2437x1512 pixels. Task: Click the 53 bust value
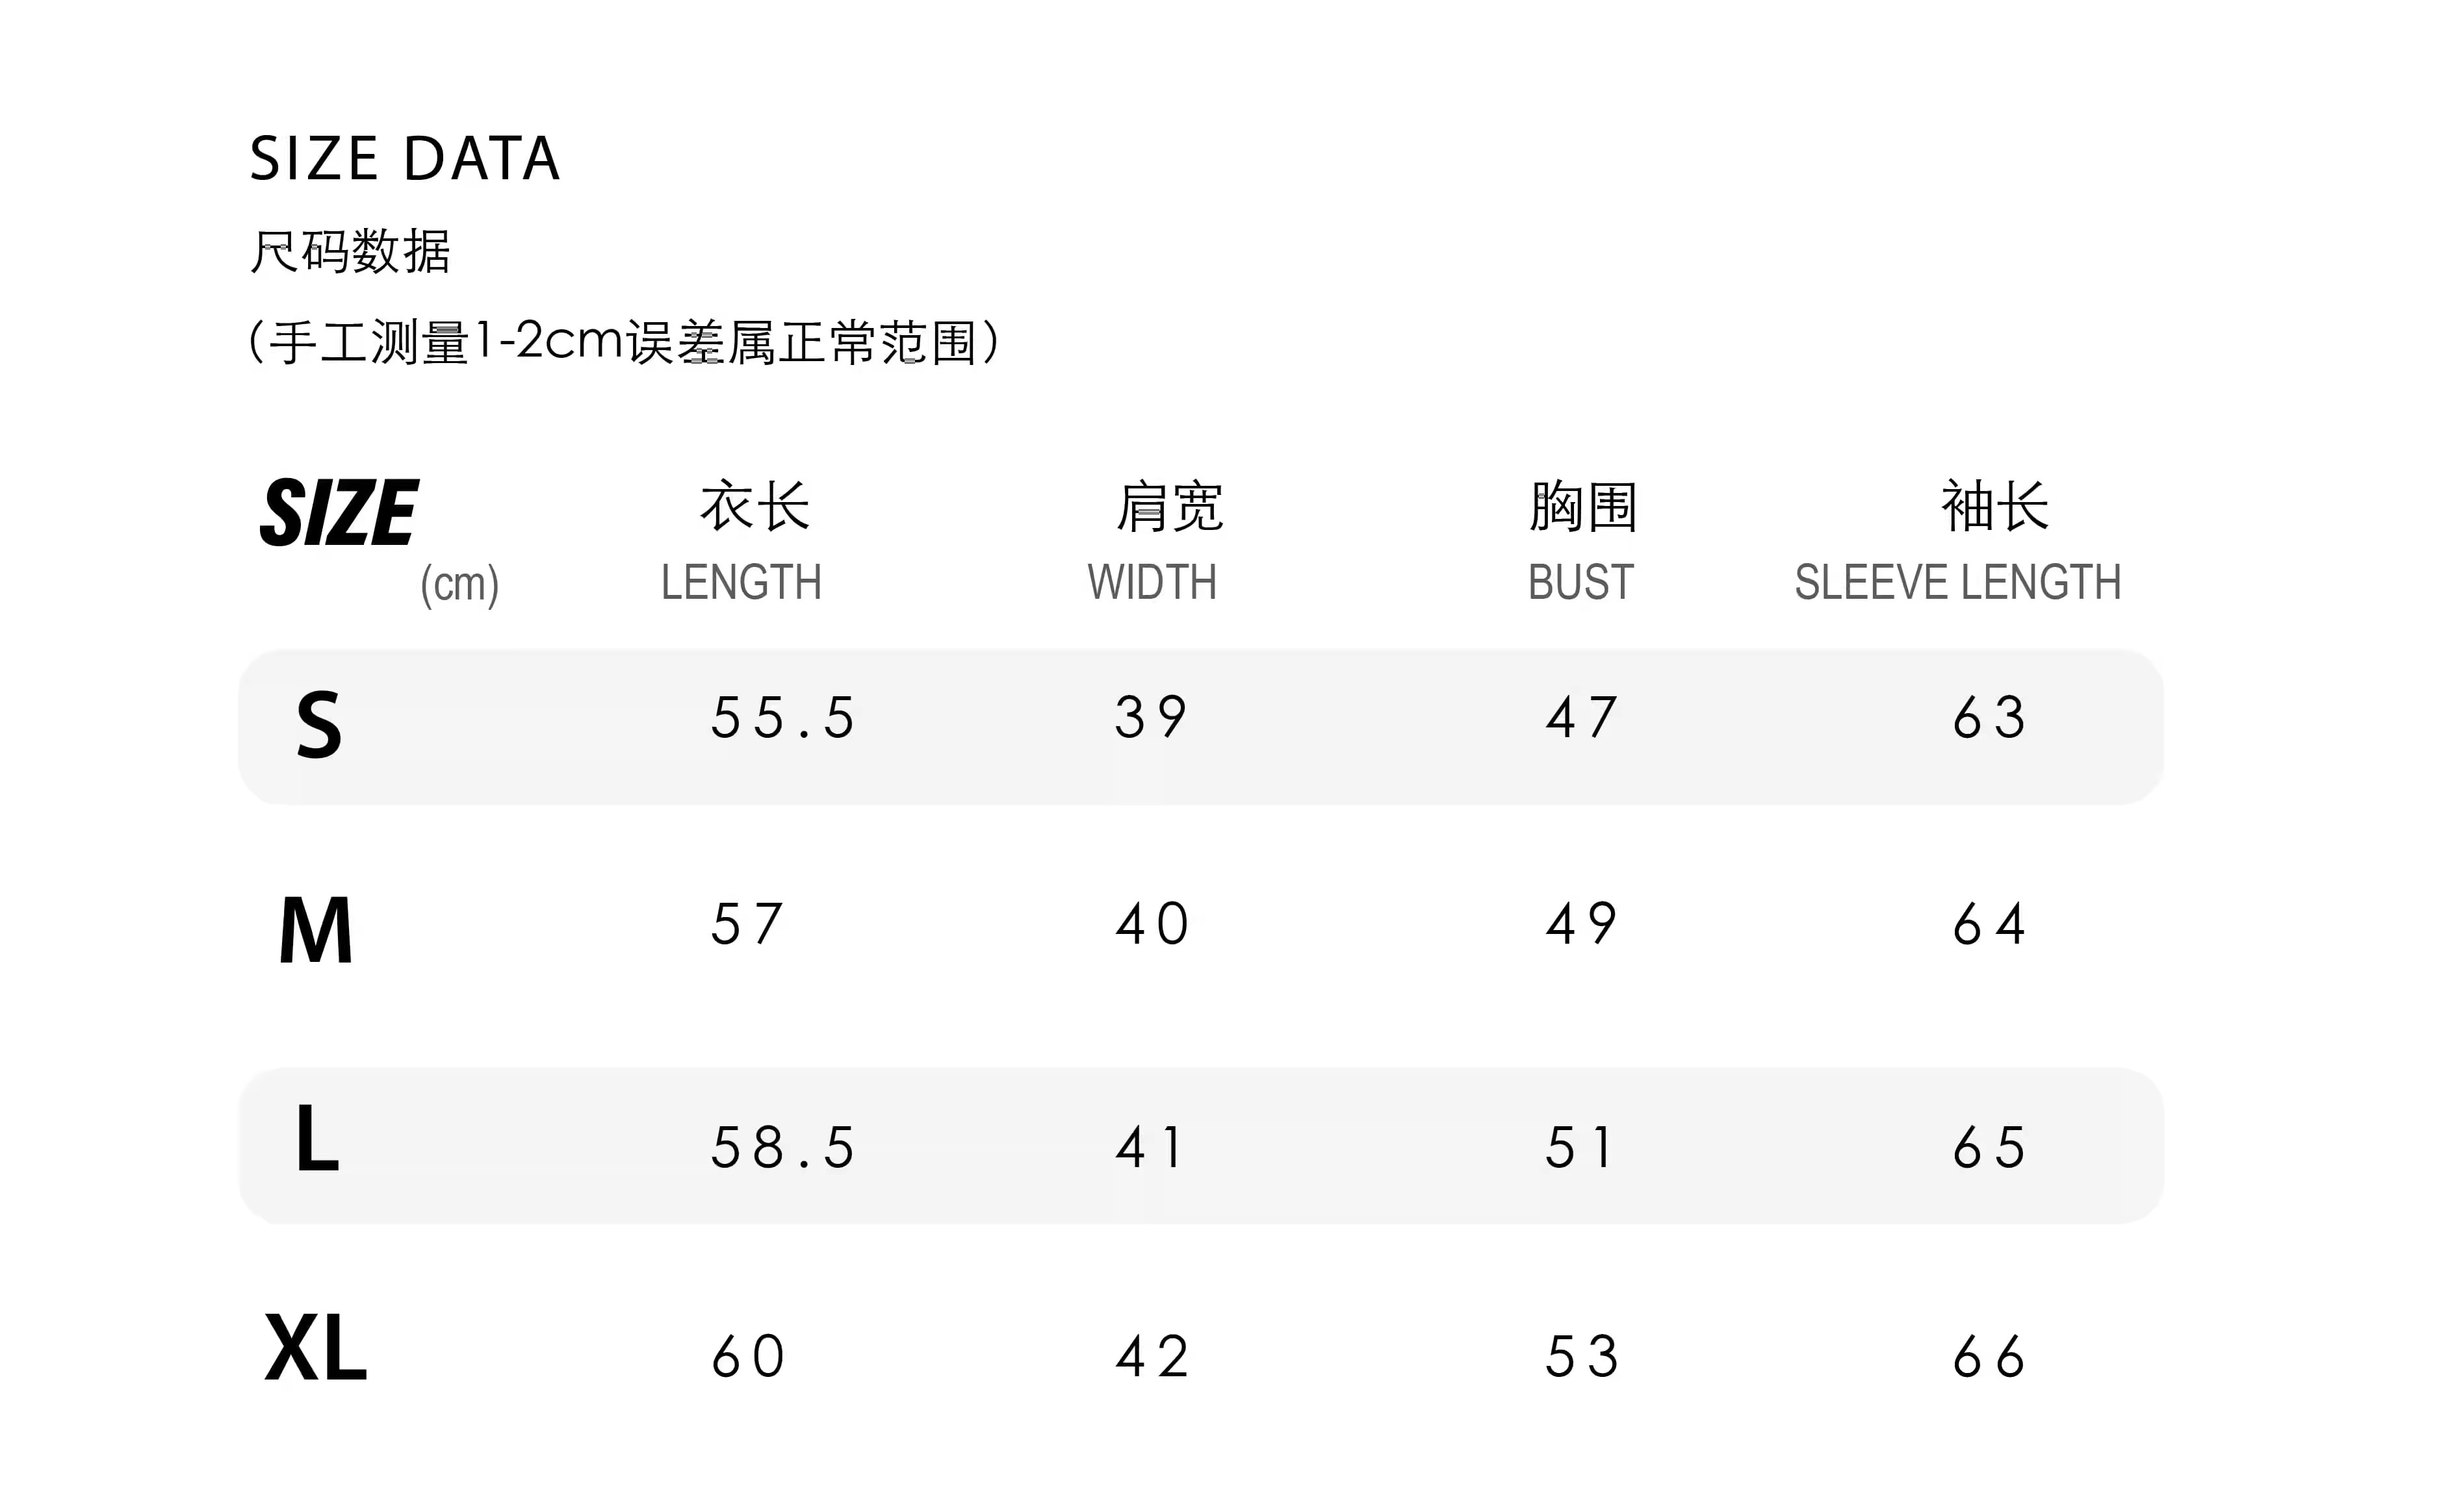[1582, 1357]
